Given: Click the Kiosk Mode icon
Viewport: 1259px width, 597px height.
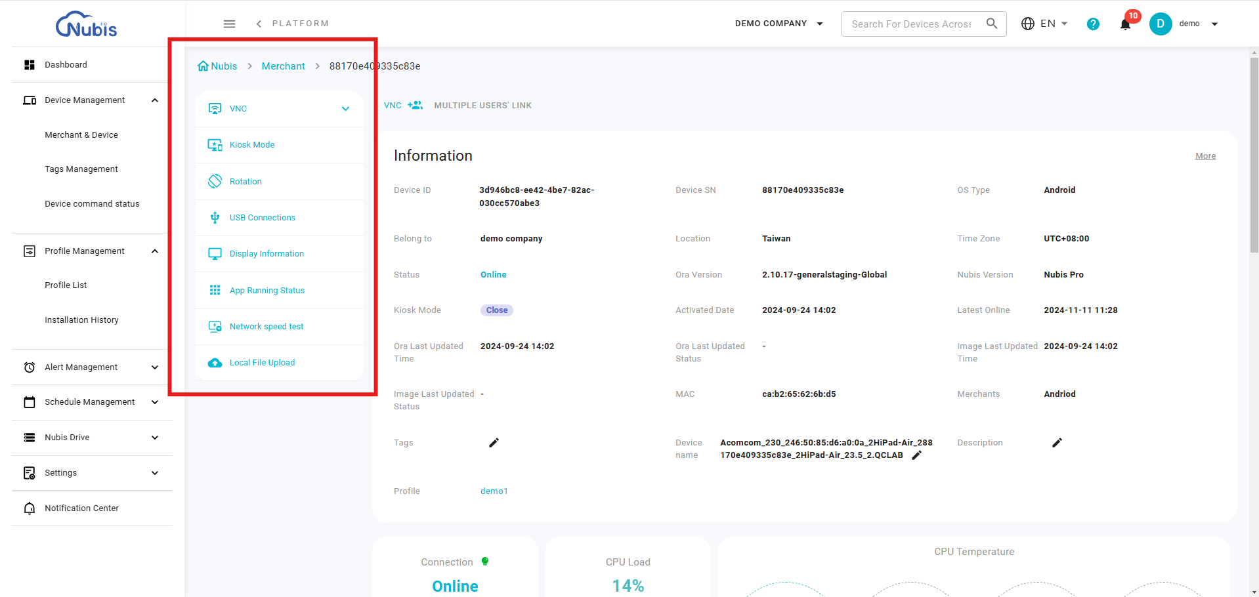Looking at the screenshot, I should [215, 145].
